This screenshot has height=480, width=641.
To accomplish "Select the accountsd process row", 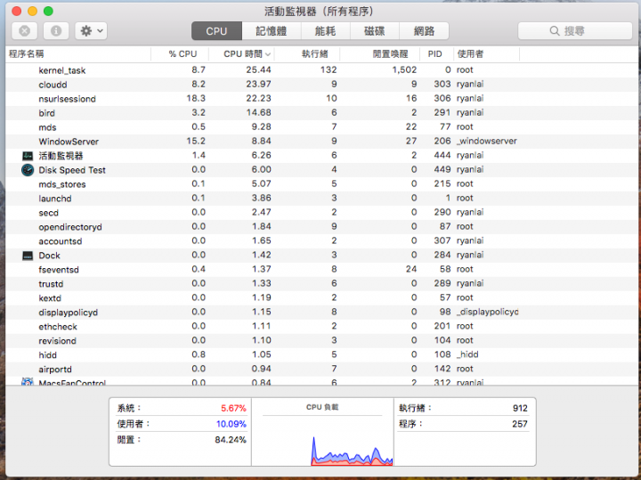I will click(320, 241).
